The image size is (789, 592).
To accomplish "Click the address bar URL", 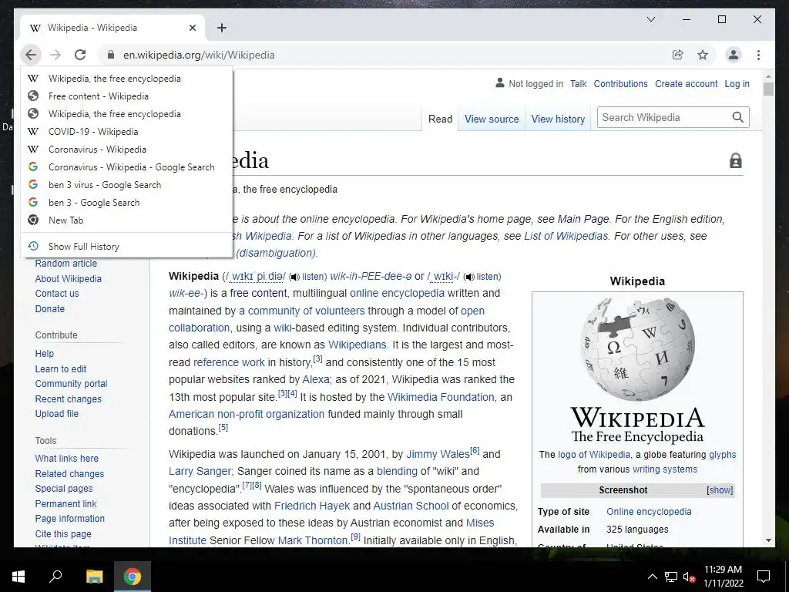I will (199, 55).
